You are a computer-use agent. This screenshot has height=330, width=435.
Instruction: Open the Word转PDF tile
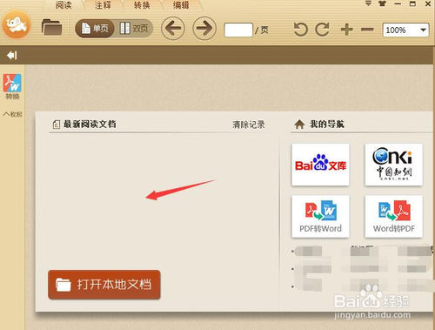393,217
